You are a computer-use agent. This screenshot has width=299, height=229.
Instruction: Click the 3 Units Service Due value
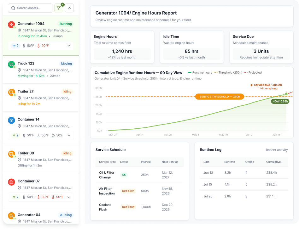tap(261, 51)
